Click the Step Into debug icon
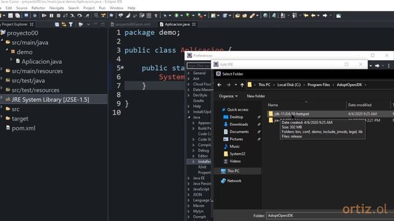Screen dimensions: 394x221 click(x=73, y=15)
